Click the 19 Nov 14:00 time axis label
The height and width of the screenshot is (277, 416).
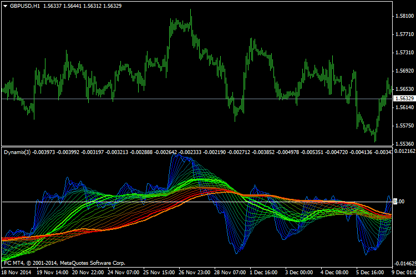tap(52, 273)
